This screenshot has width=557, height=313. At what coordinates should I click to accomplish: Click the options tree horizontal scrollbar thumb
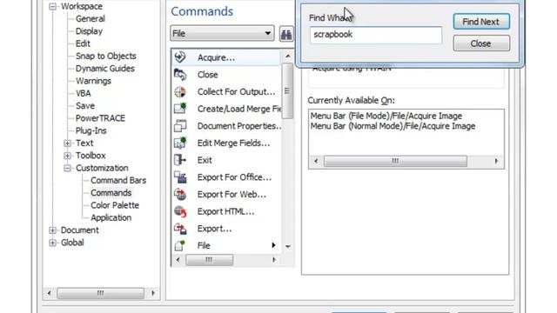tap(101, 293)
